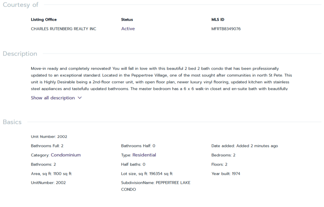
Task: Click the Bedrooms: 2 field
Action: 223,155
